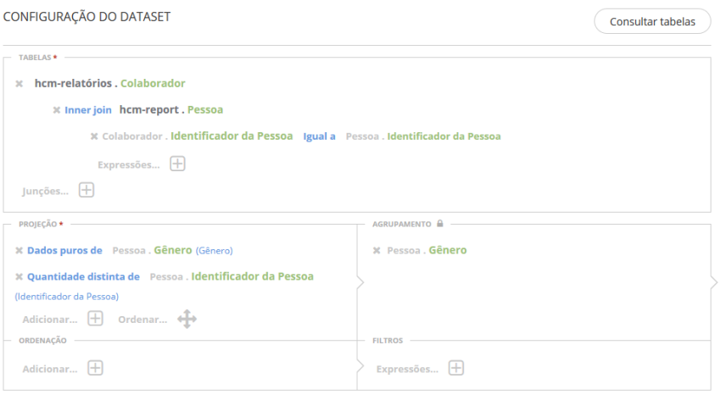The image size is (721, 395).
Task: Add a projection field with plus icon
Action: click(95, 319)
